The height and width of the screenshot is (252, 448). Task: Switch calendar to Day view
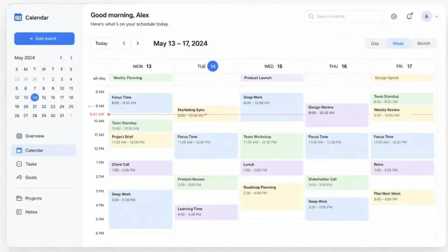pos(375,43)
